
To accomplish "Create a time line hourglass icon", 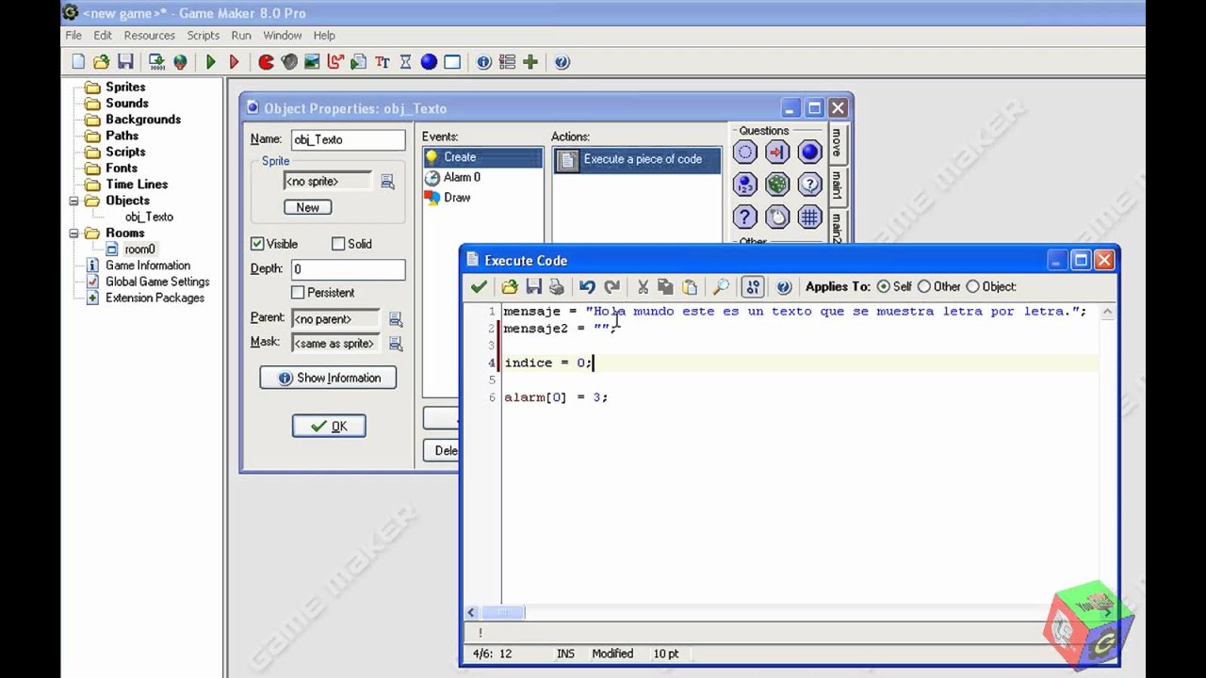I will click(405, 62).
